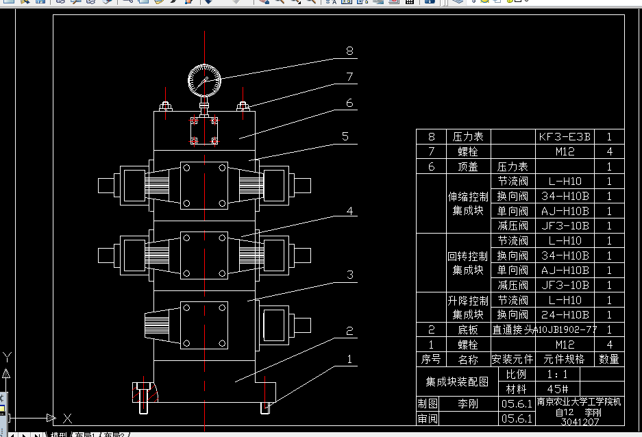642x437 pixels.
Task: Select the 南京农业大学工学院机 text
Action: coord(579,401)
